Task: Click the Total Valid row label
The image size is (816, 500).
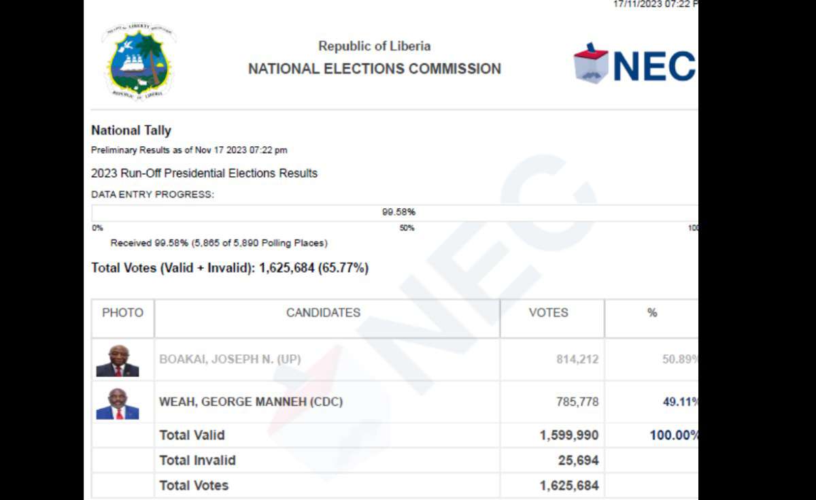Action: [x=192, y=435]
